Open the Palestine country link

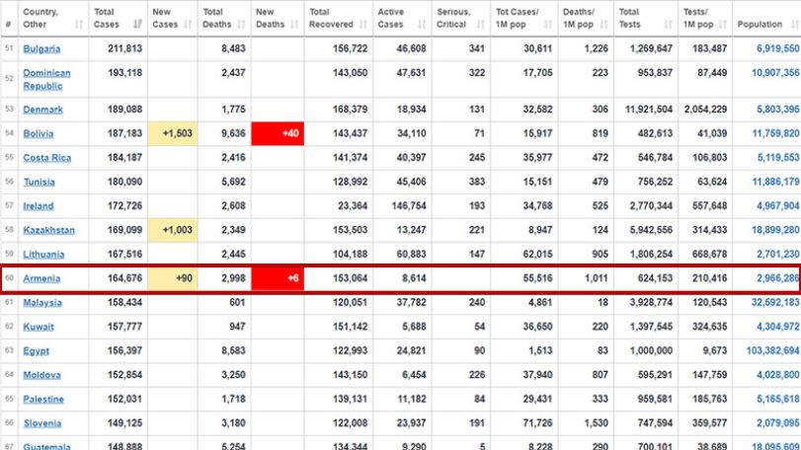[43, 399]
